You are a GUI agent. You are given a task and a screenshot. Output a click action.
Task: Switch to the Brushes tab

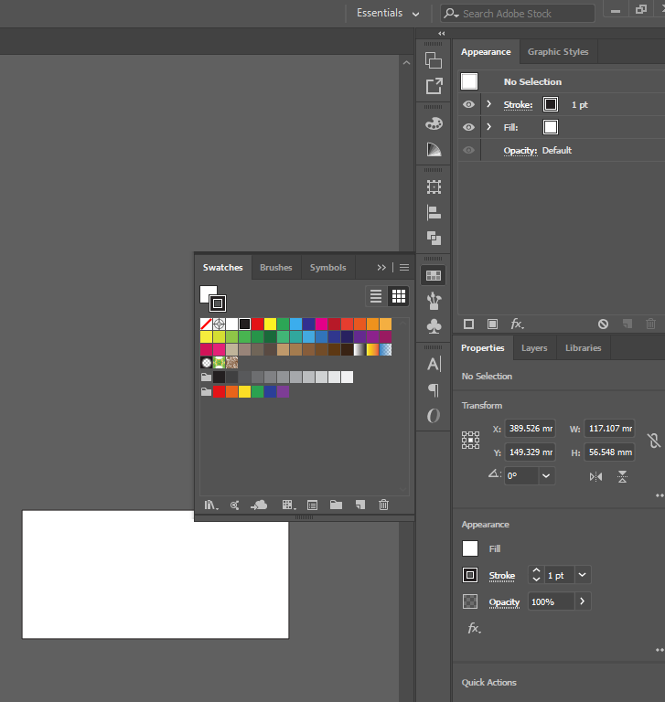276,267
